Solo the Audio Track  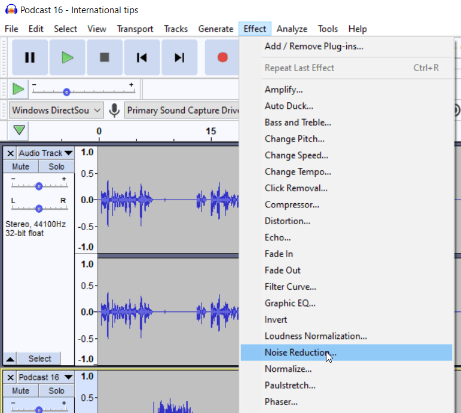[56, 167]
